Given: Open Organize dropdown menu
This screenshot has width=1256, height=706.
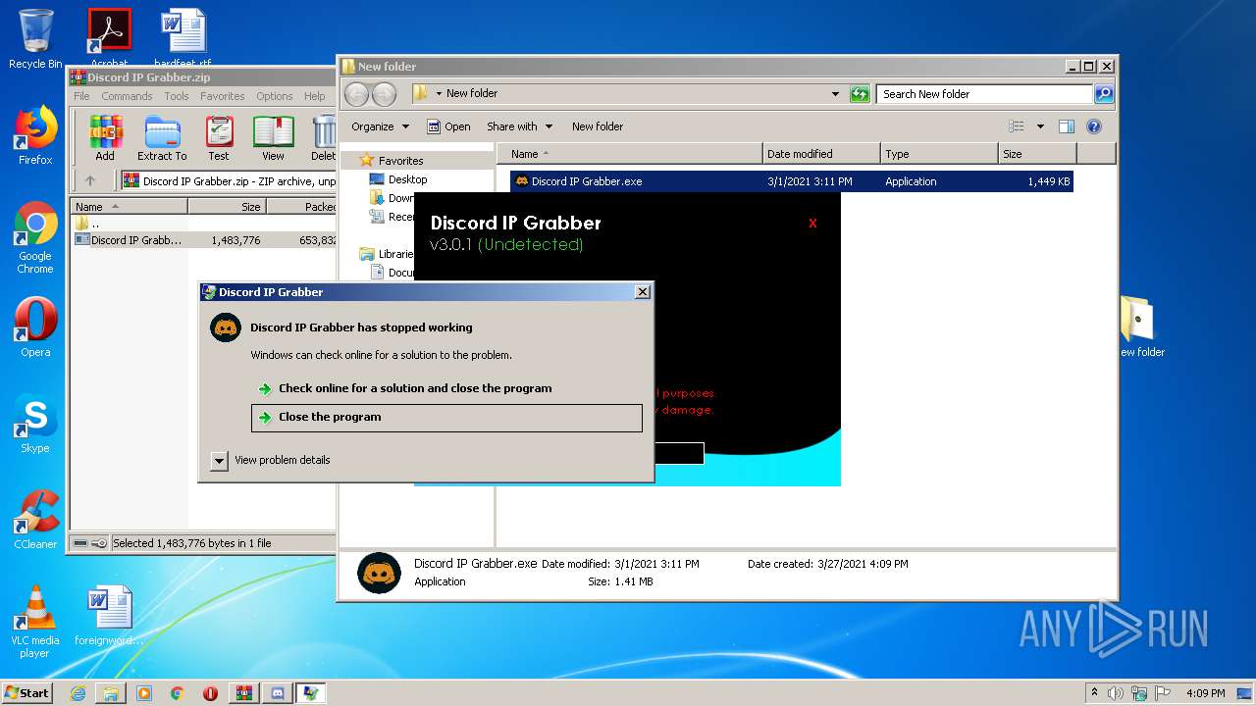Looking at the screenshot, I should (380, 126).
